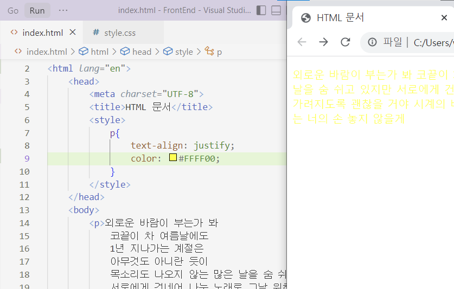Image resolution: width=454 pixels, height=289 pixels.
Task: Click the lang attribute on line 2
Action: tap(89, 69)
